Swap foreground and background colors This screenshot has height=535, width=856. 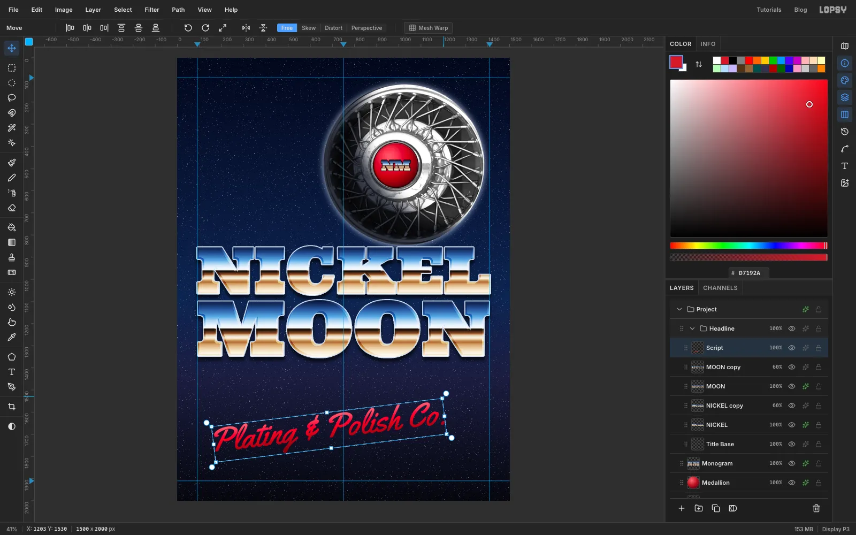pos(699,64)
